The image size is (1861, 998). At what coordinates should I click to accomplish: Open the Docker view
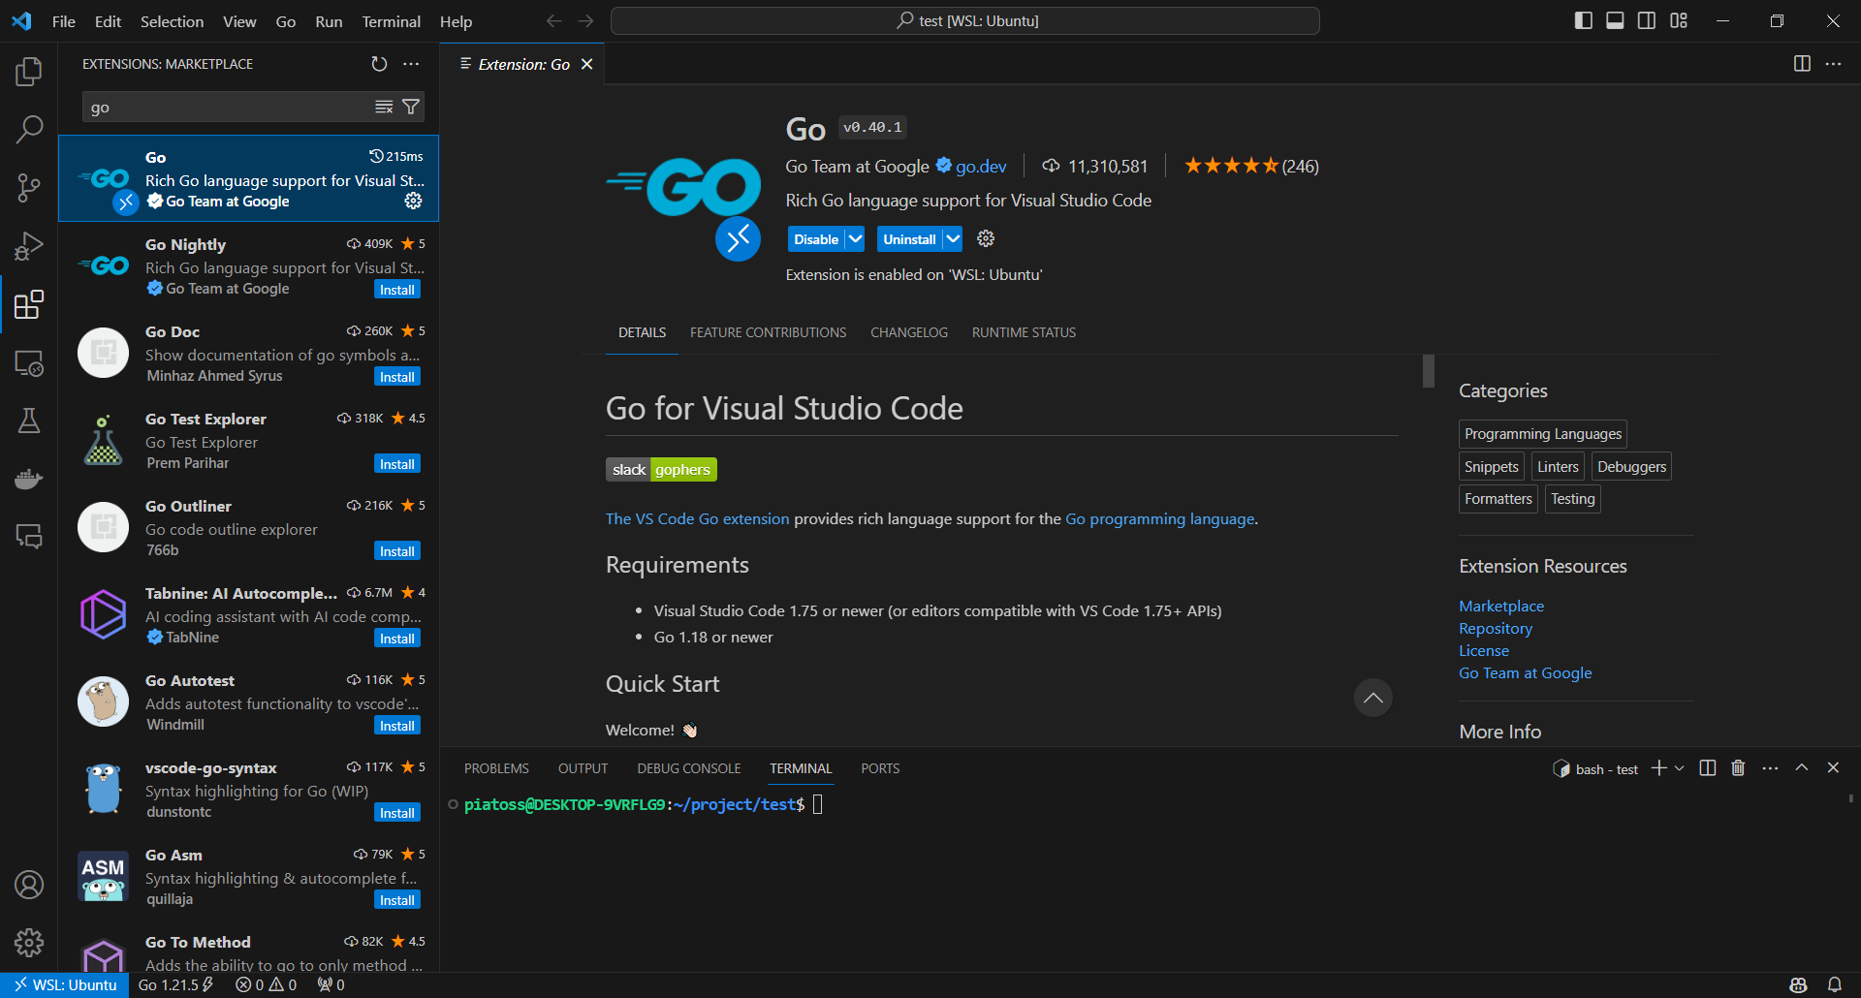29,479
